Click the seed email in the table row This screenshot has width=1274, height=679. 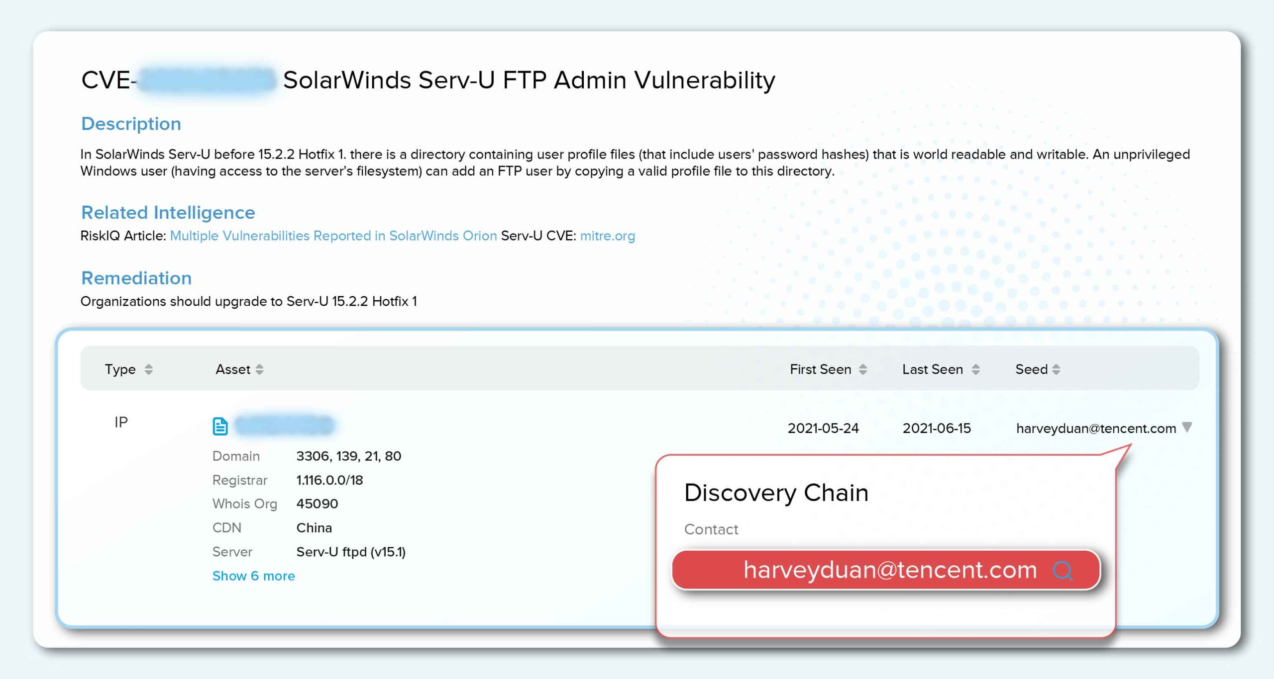click(x=1096, y=428)
